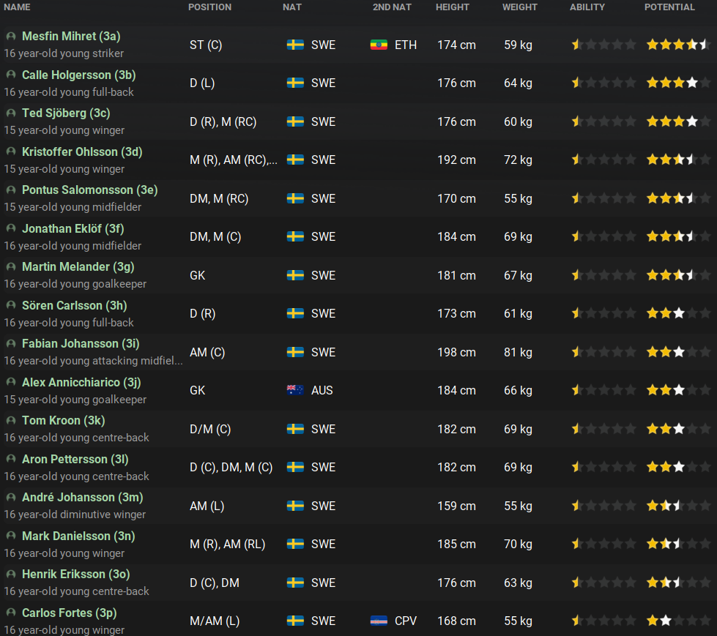Open Carlos Fortes (3p) player profile
717x636 pixels.
tap(70, 613)
